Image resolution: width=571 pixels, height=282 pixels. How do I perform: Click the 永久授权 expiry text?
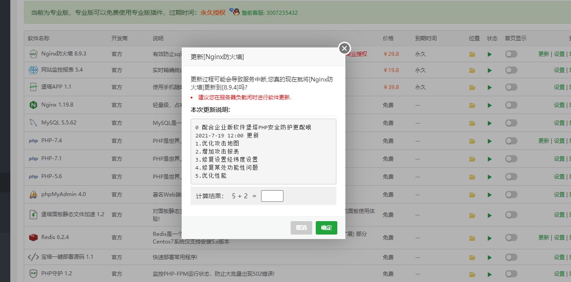(x=213, y=13)
